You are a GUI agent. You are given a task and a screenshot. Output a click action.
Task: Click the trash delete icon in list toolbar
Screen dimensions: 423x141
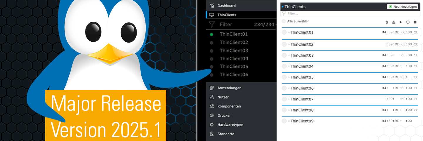[387, 22]
